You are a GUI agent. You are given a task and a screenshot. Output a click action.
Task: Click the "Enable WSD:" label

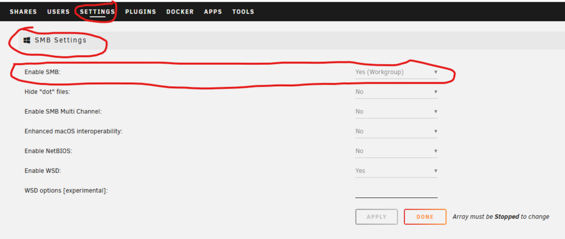42,171
